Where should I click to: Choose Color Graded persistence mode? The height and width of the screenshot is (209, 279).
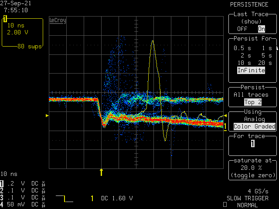[254, 127]
